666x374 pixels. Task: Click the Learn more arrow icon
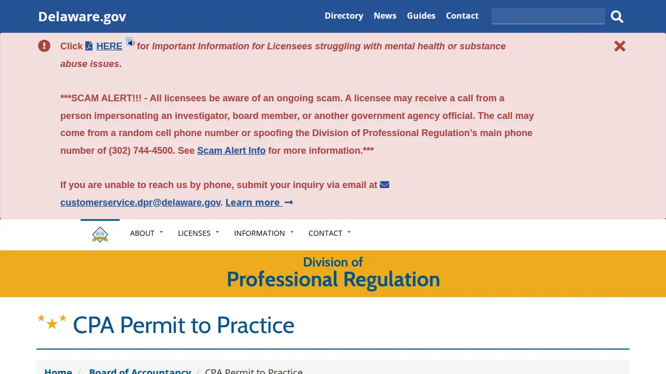[289, 203]
